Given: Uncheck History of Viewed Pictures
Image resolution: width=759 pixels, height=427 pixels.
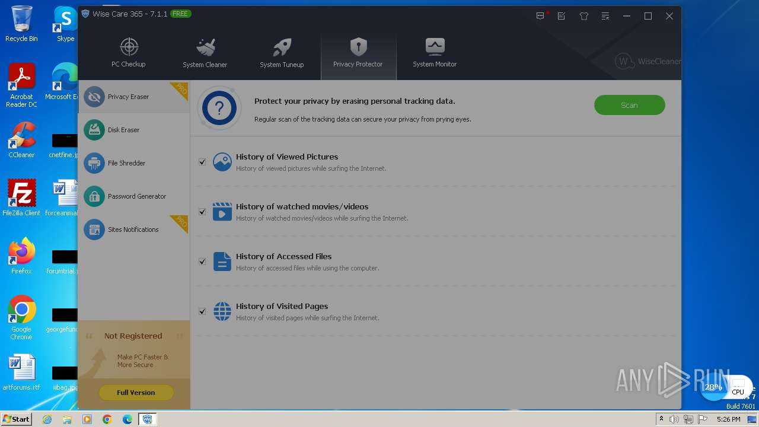Looking at the screenshot, I should (x=202, y=162).
